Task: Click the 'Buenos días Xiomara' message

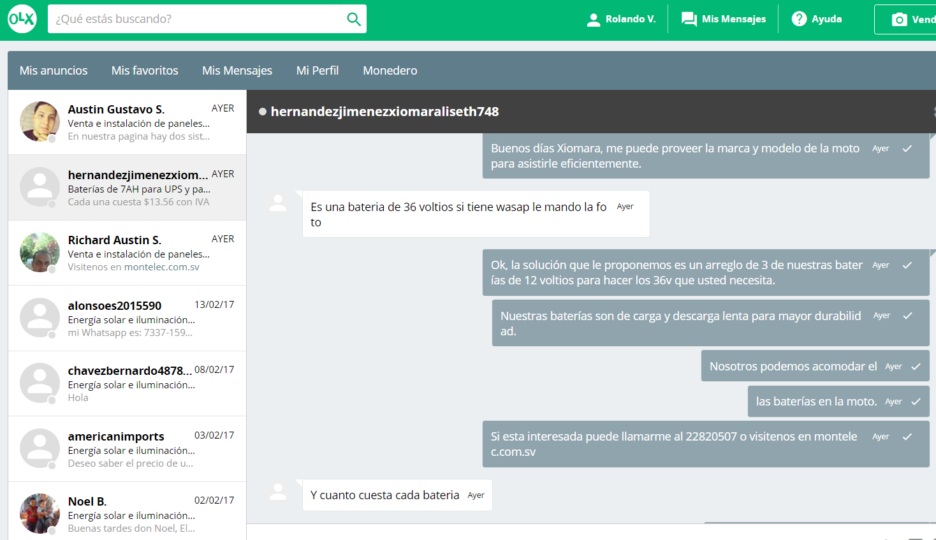Action: [x=706, y=156]
